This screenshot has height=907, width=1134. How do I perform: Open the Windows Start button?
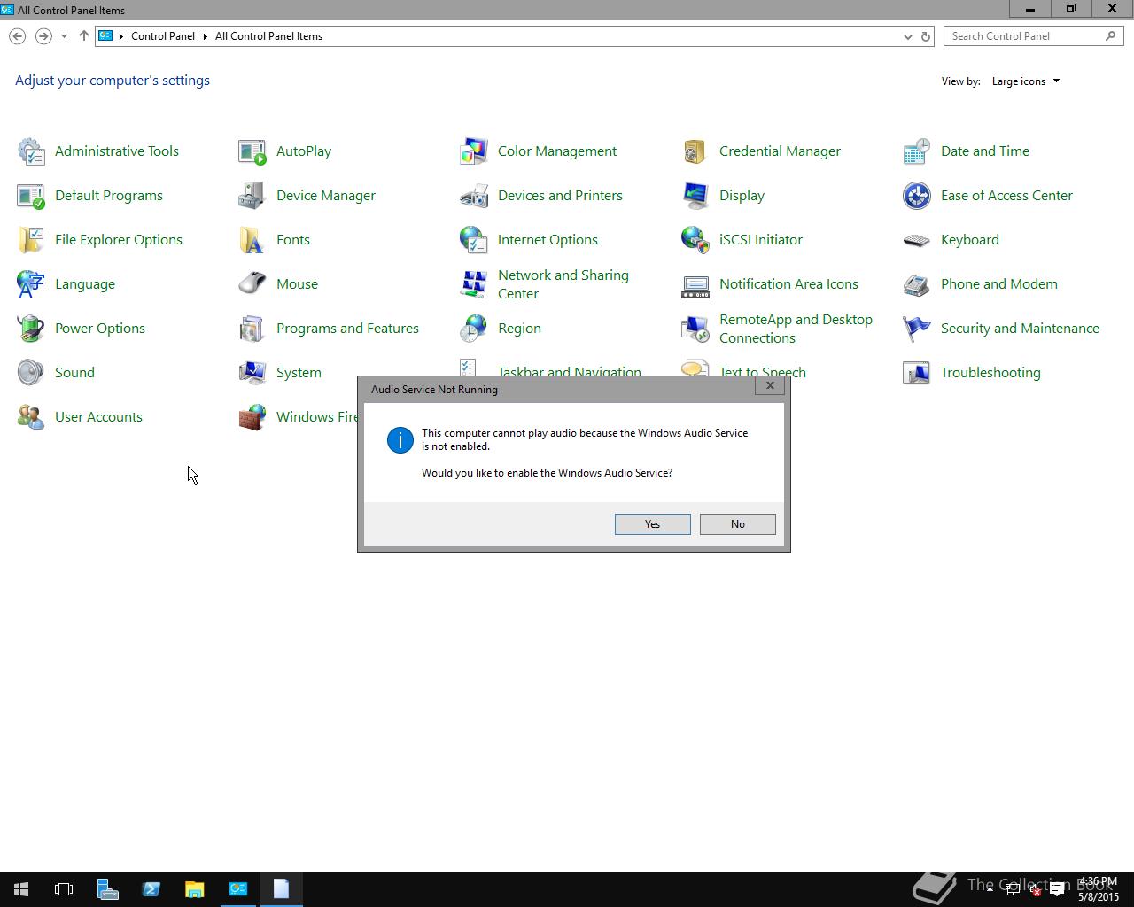pos(21,889)
